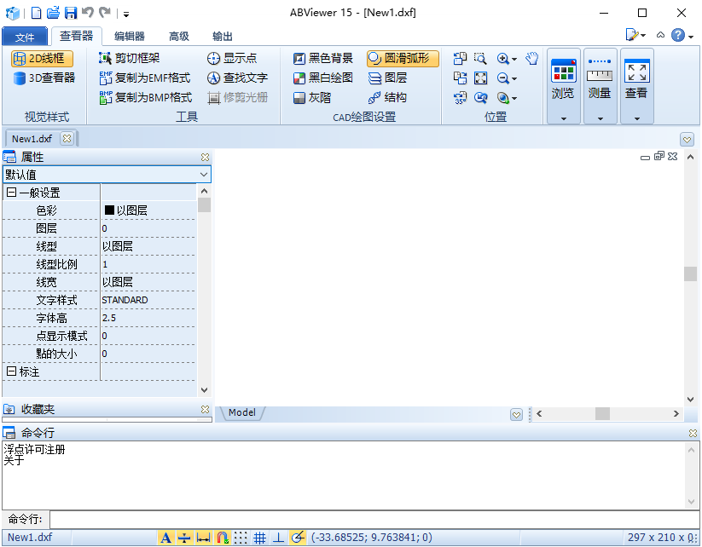Select the Zoom In magnifier tool

(x=503, y=59)
